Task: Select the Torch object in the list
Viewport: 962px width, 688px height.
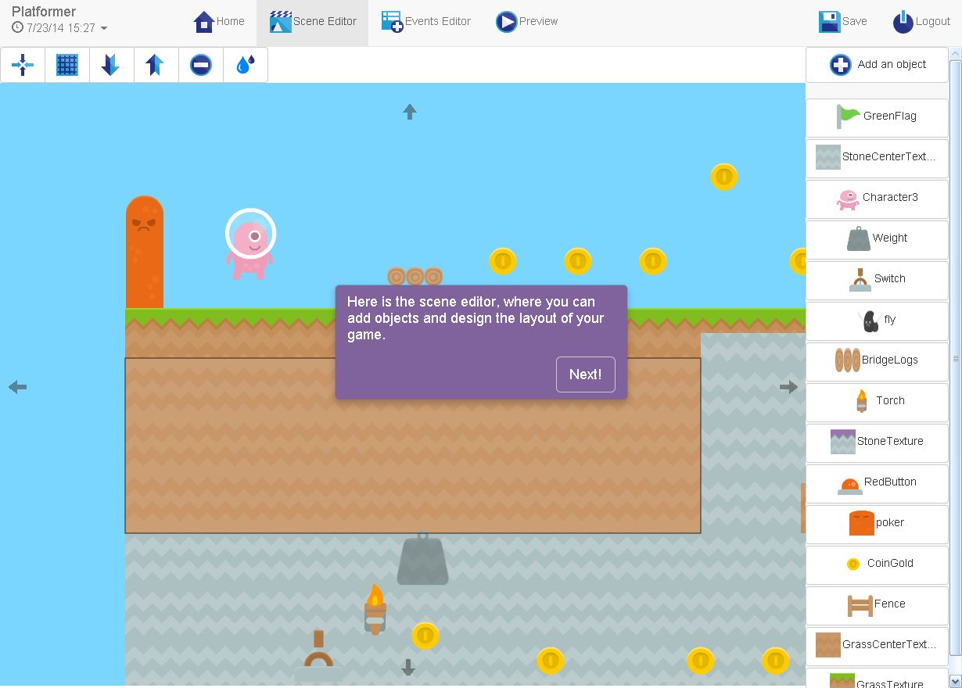Action: point(878,401)
